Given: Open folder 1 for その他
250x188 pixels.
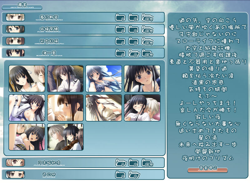Looking at the screenshot, I should 120,175.
